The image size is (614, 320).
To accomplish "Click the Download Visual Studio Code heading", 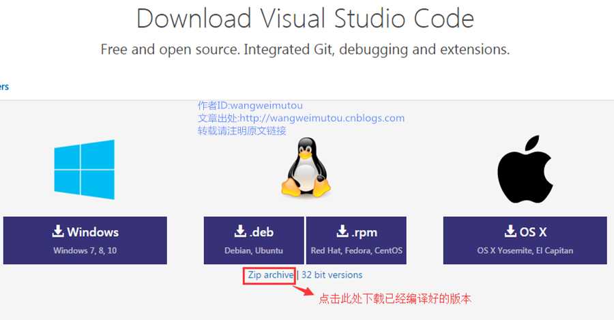I will coord(306,18).
